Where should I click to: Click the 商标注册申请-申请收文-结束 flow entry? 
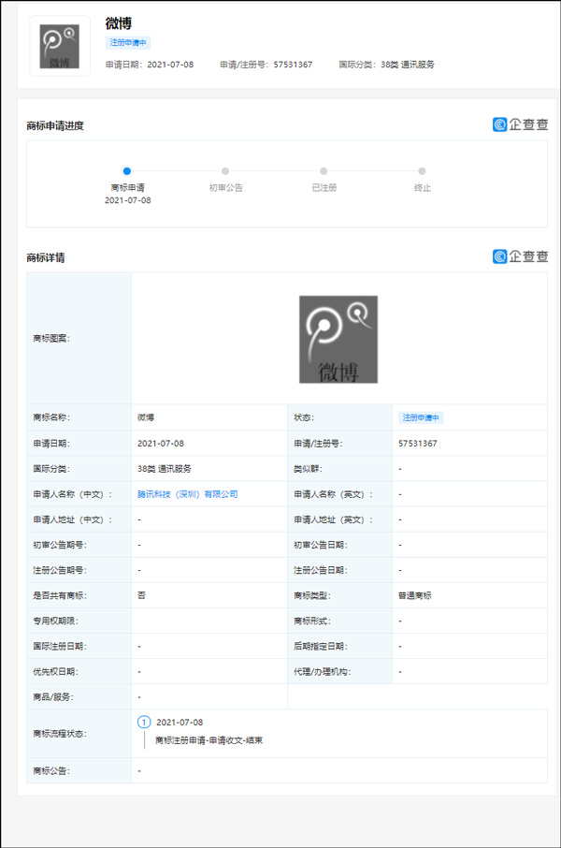click(209, 739)
